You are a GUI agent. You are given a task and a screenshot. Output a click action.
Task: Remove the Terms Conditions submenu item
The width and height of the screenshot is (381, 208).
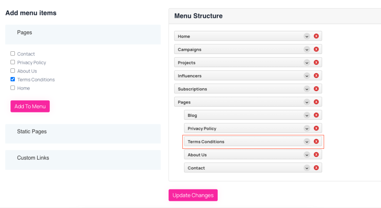pos(316,141)
